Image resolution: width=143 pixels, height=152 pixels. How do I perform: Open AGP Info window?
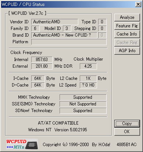(x=127, y=51)
